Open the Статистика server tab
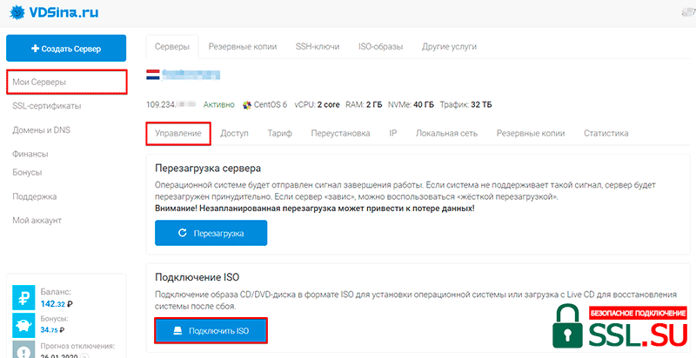696x358 pixels. [x=606, y=133]
